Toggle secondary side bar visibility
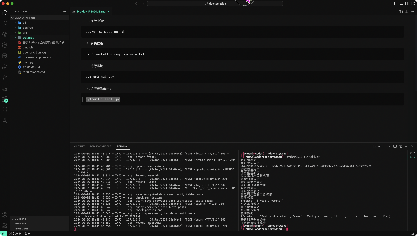Image resolution: width=417 pixels, height=236 pixels. pos(407,4)
